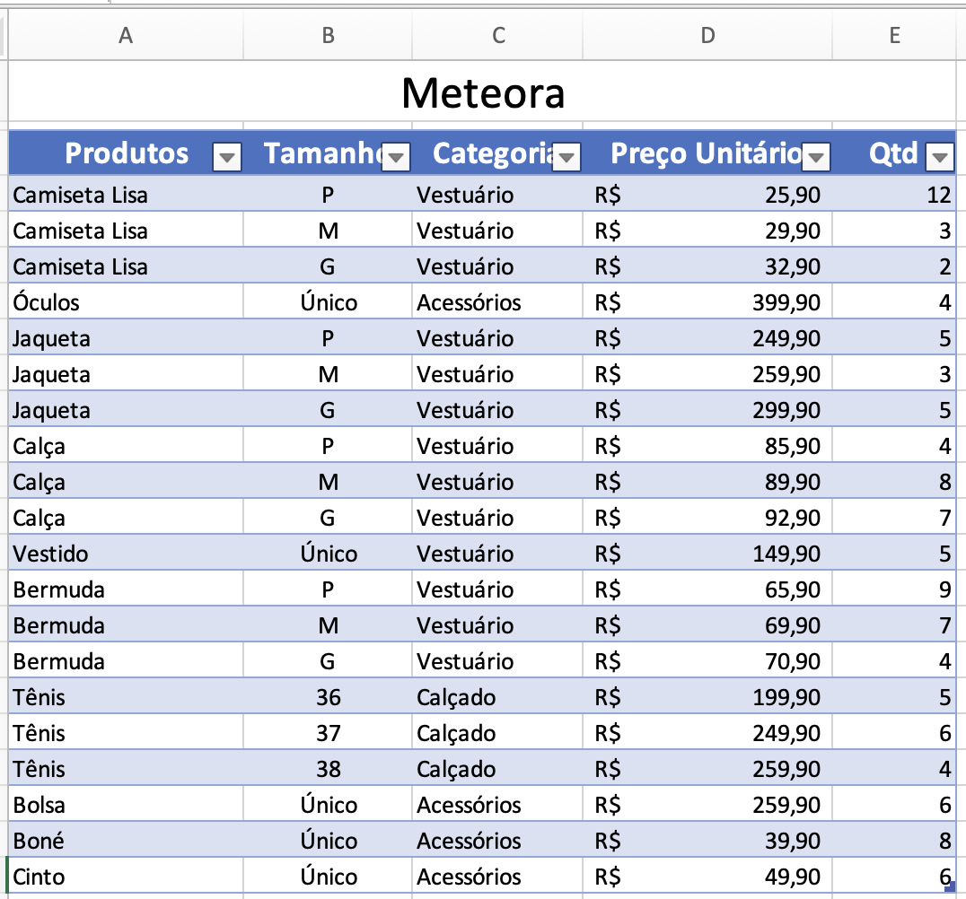The width and height of the screenshot is (966, 899).
Task: Click the Meteora title cell
Action: click(483, 92)
